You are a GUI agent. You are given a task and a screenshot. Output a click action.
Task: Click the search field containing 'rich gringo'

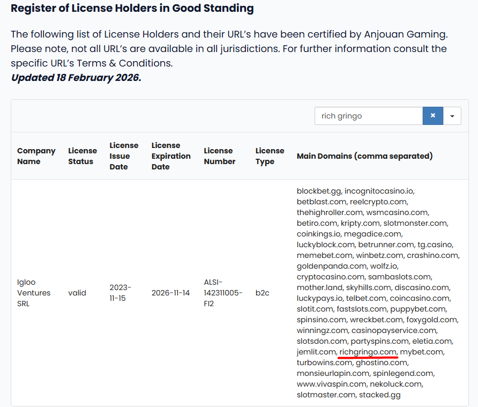[368, 116]
